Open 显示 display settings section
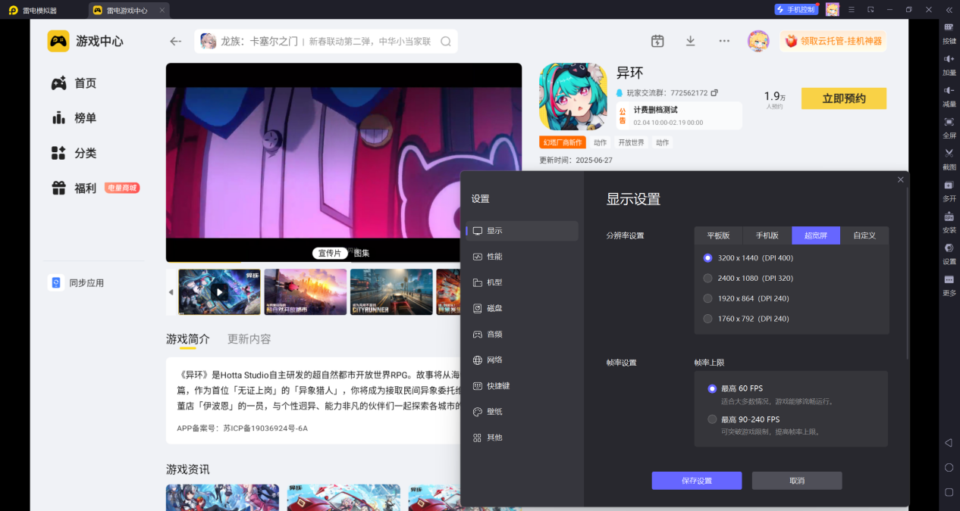 coord(522,231)
